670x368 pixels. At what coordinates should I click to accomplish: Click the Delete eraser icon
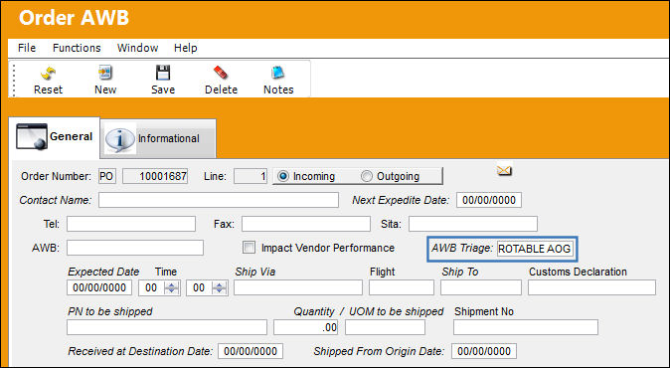pyautogui.click(x=221, y=73)
